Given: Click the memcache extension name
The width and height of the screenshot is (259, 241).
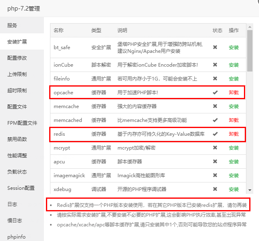Looking at the screenshot, I should click(x=66, y=106).
